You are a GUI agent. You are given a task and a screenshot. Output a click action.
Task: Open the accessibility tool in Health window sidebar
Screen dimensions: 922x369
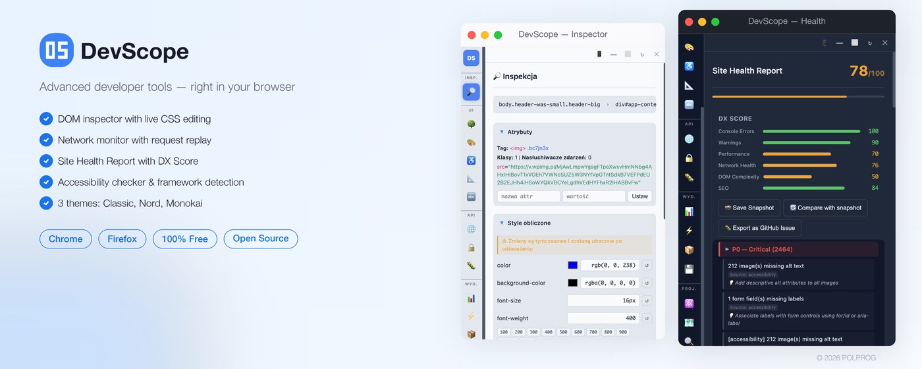[x=689, y=67]
